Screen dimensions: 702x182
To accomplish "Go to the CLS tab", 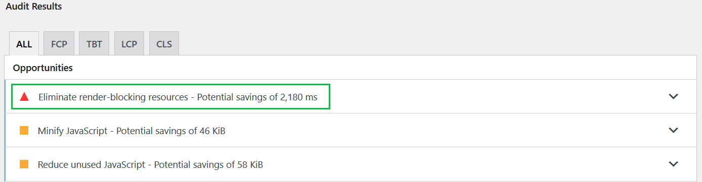I will pos(164,44).
